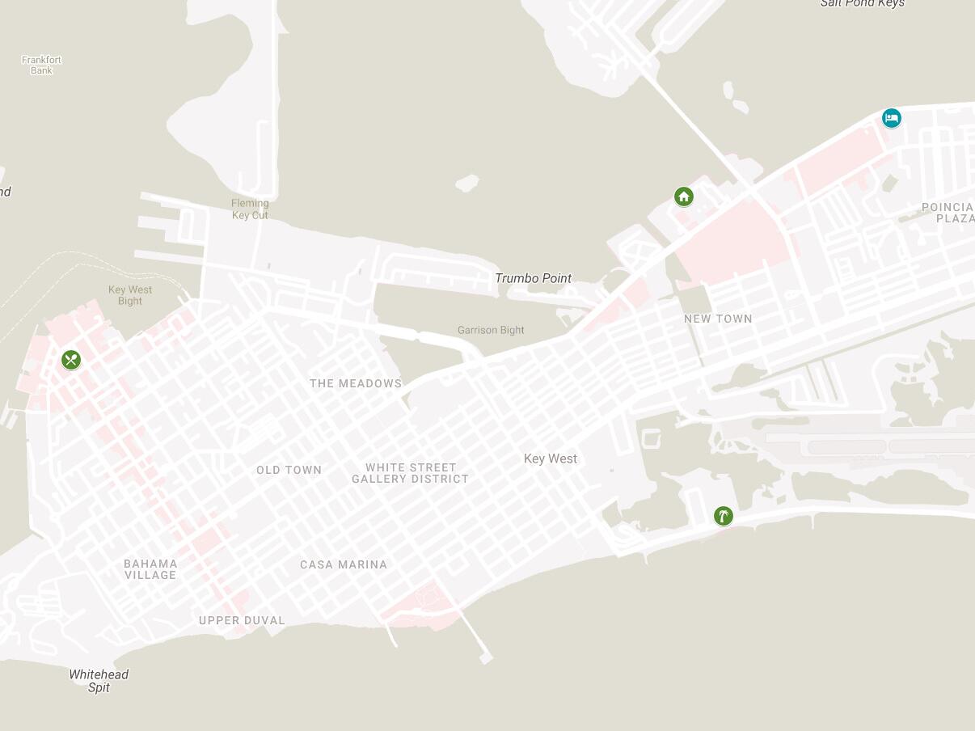Viewport: 975px width, 731px height.
Task: Select the Old Town neighborhood label
Action: point(289,470)
